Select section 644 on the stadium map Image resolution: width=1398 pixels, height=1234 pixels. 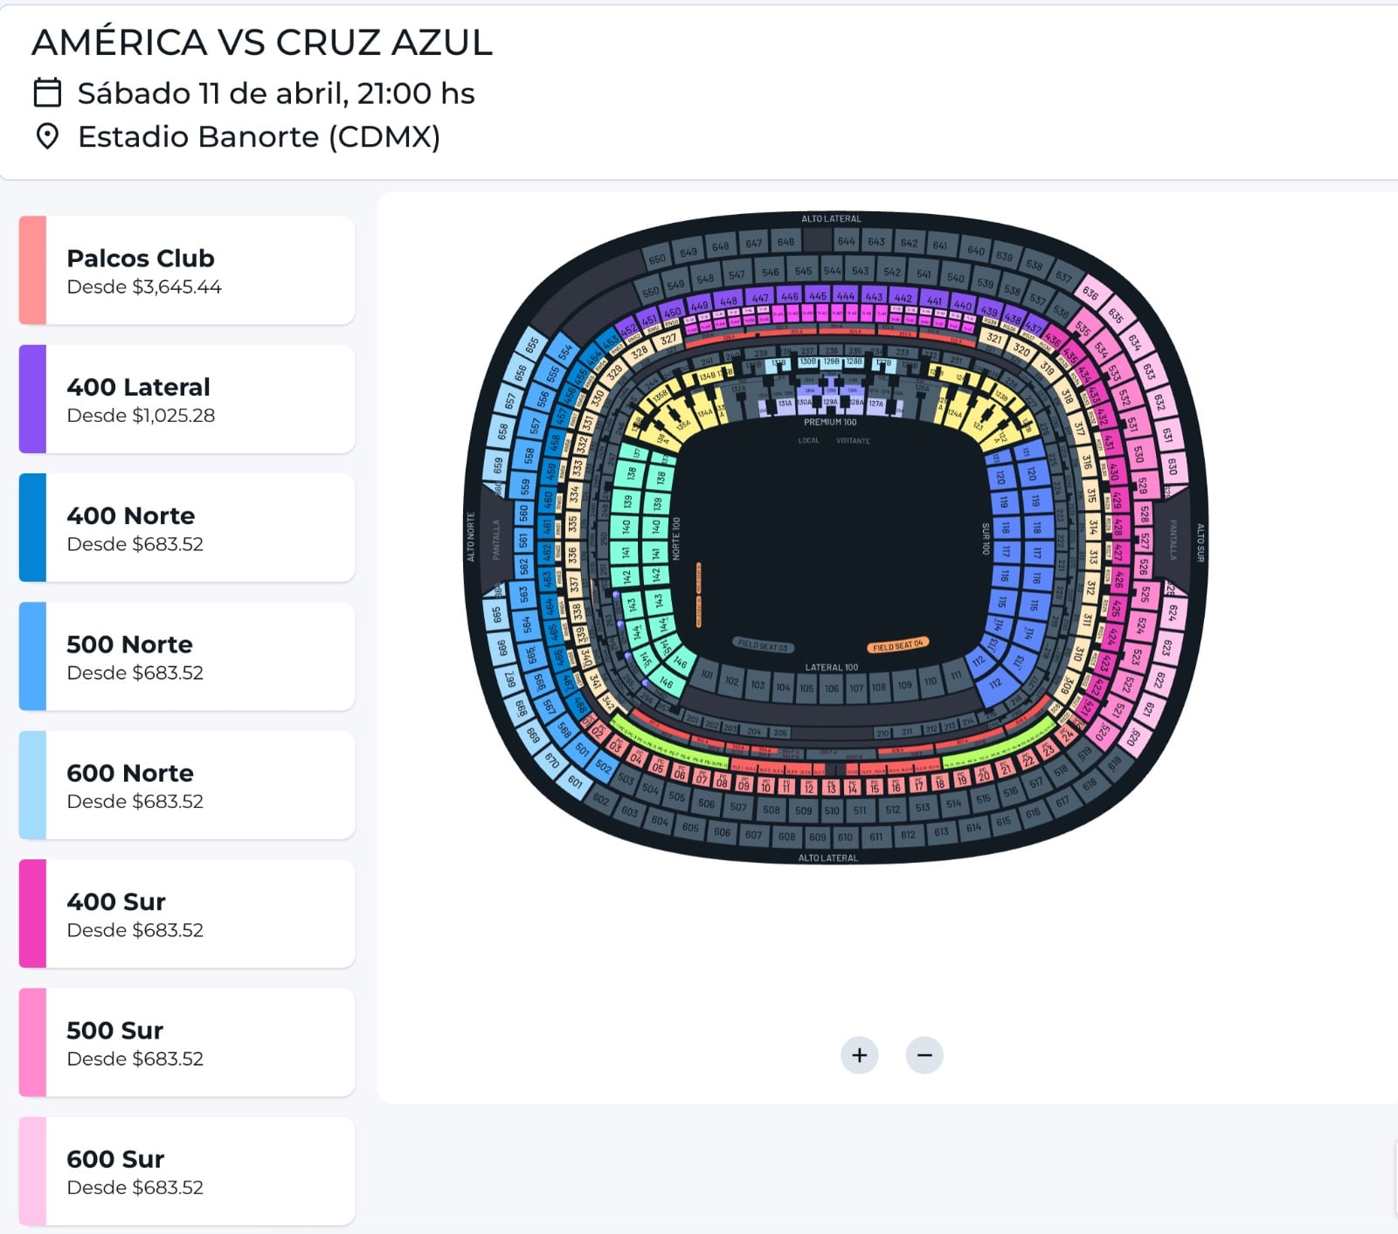[x=846, y=241]
